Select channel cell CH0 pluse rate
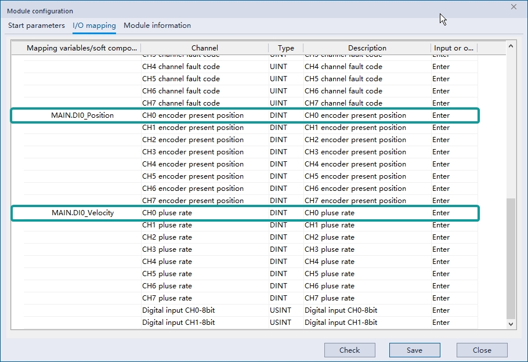This screenshot has height=362, width=528. point(205,213)
